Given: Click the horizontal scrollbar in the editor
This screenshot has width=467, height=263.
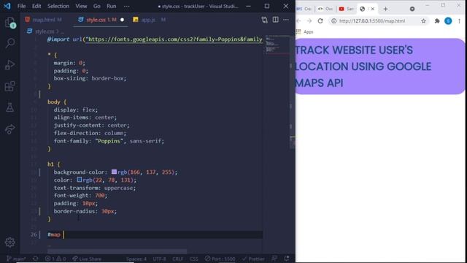Looking at the screenshot, I should pyautogui.click(x=117, y=251).
